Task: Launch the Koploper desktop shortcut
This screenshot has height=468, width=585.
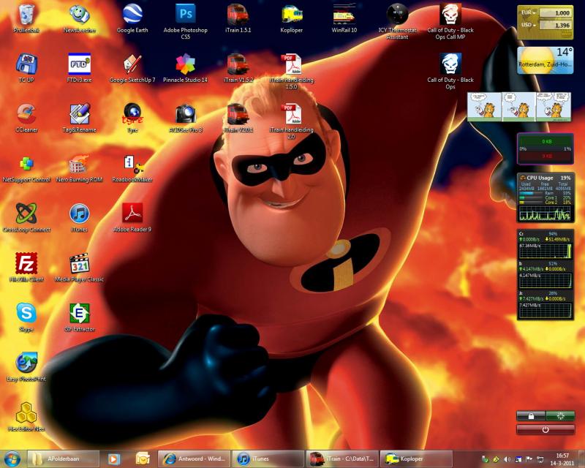Action: [291, 19]
